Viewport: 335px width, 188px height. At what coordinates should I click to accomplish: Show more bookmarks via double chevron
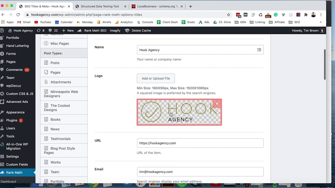tap(321, 22)
